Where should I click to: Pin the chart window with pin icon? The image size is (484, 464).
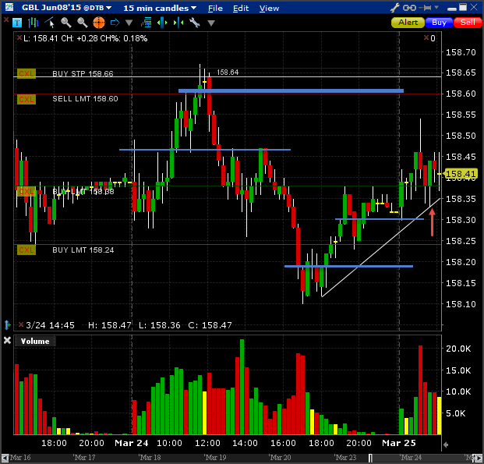point(426,8)
